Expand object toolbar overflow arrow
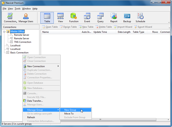This screenshot has height=127, width=172. pyautogui.click(x=169, y=28)
